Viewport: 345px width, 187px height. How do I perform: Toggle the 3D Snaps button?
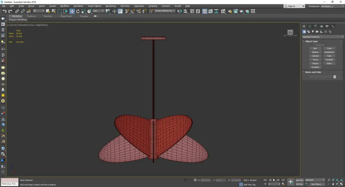pyautogui.click(x=126, y=11)
